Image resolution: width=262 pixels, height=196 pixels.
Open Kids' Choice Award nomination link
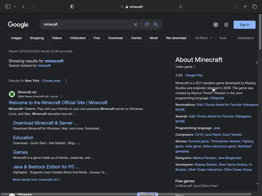pyautogui.click(x=227, y=105)
